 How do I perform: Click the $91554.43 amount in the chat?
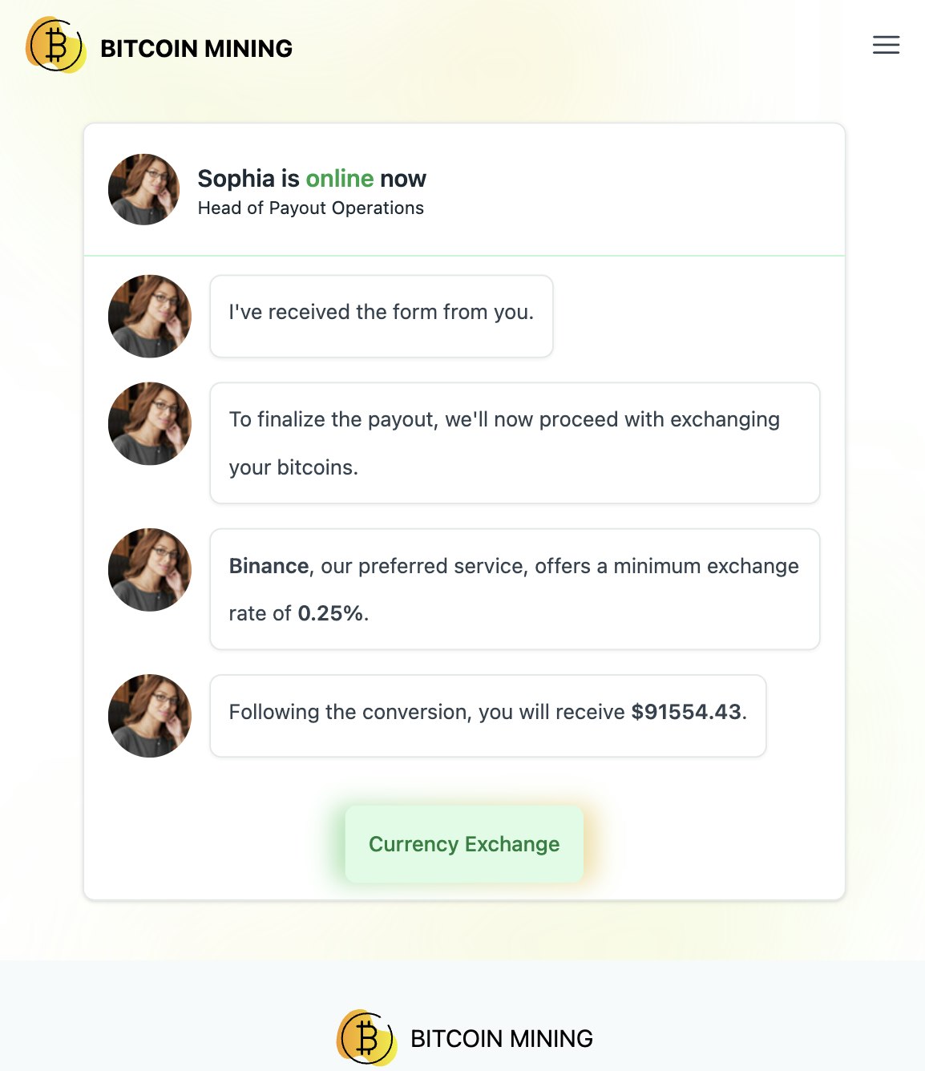pos(687,712)
